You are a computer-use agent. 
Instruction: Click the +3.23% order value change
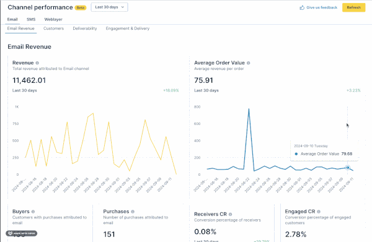(353, 90)
